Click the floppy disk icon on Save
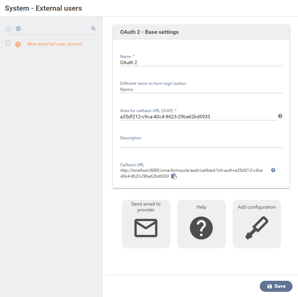298x297 pixels. (x=269, y=286)
